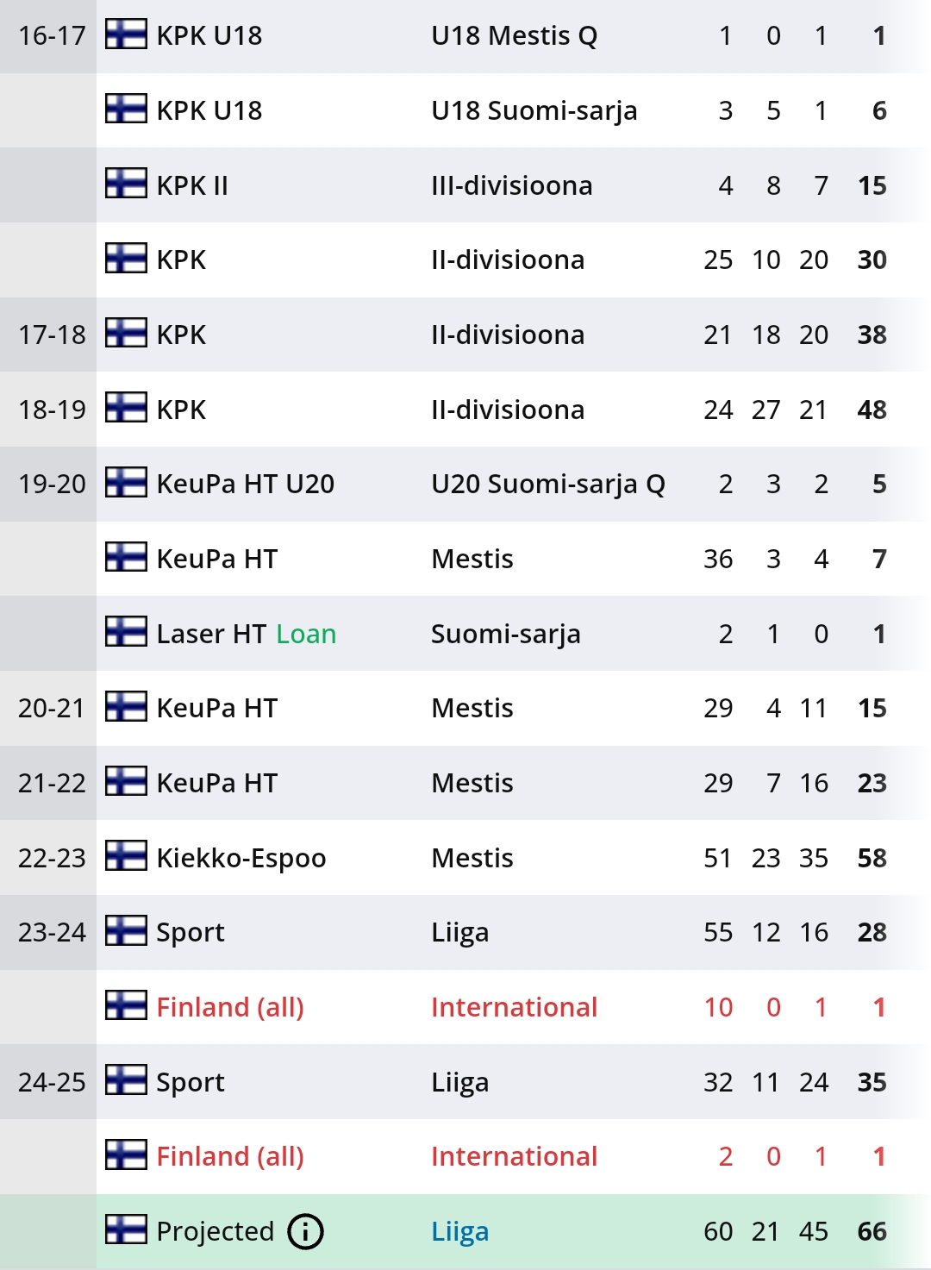Image resolution: width=931 pixels, height=1270 pixels.
Task: Click the 66 projected points total
Action: coord(872,1231)
